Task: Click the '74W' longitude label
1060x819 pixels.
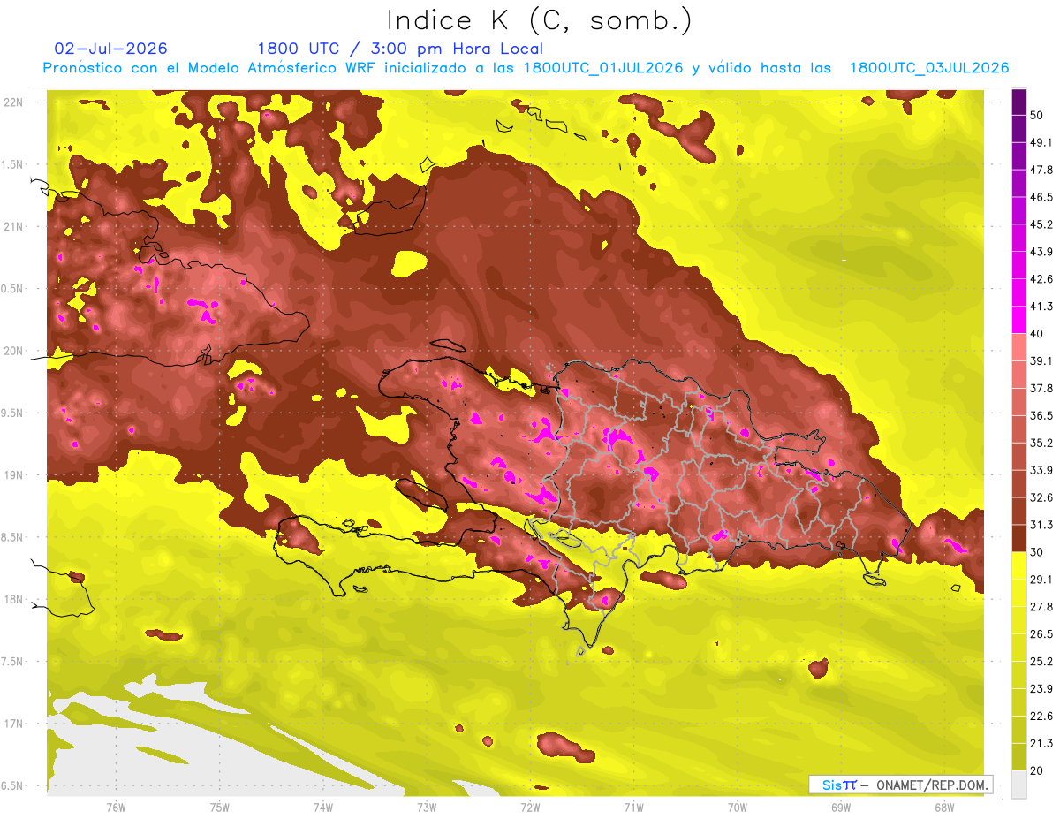Action: 323,808
